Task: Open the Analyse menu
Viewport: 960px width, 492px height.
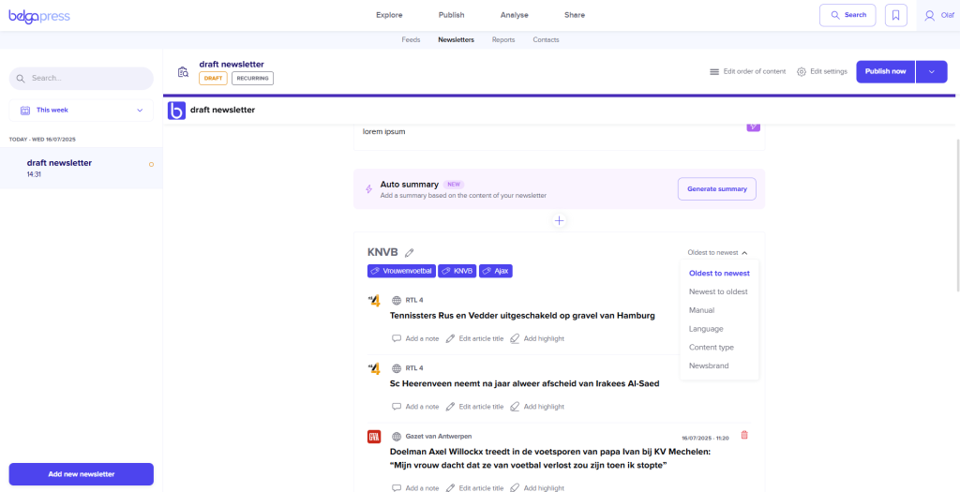Action: coord(514,15)
